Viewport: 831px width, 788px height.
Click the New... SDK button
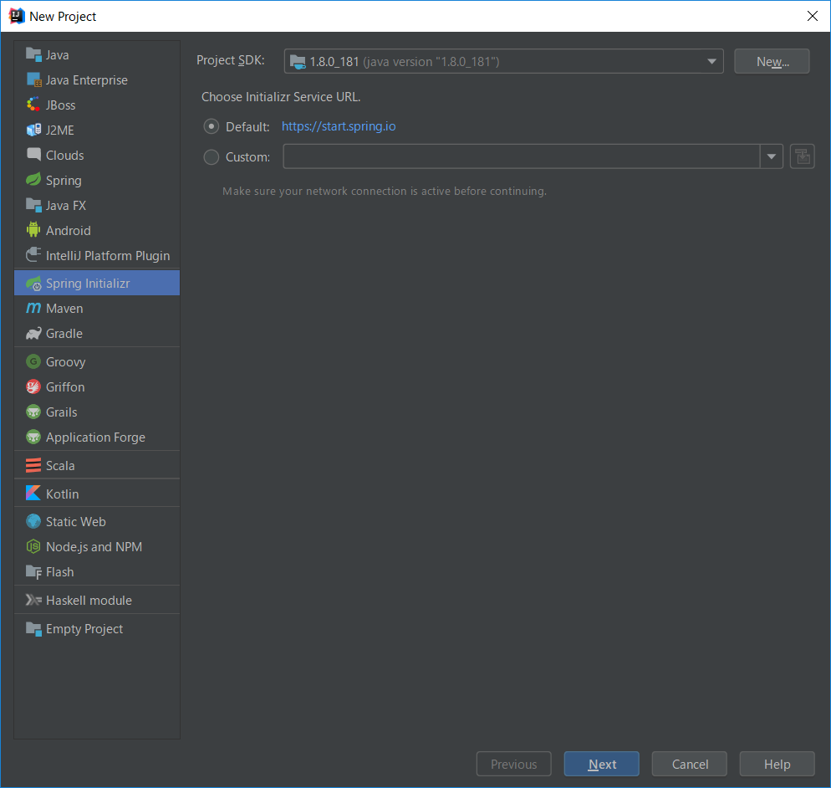pyautogui.click(x=772, y=62)
